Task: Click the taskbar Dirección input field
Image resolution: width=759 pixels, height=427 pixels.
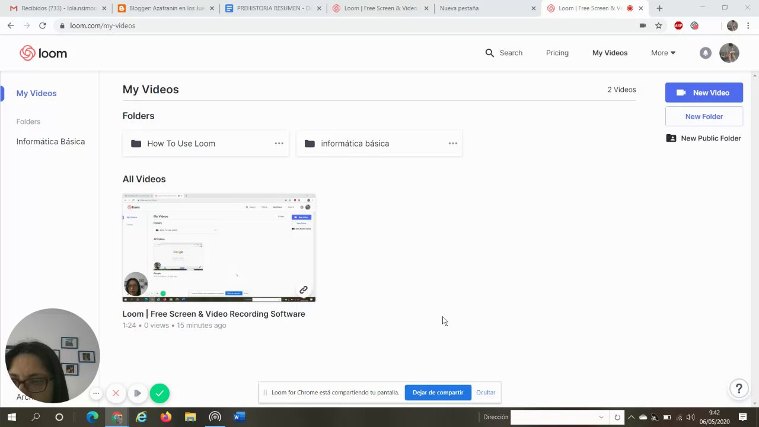Action: [554, 417]
